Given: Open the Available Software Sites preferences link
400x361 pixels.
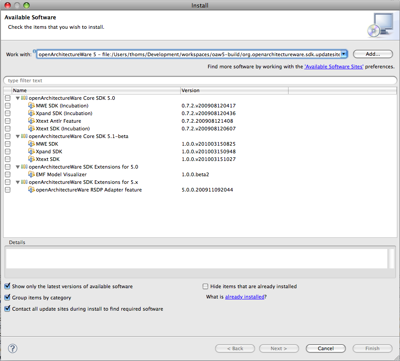Looking at the screenshot, I should tap(333, 67).
